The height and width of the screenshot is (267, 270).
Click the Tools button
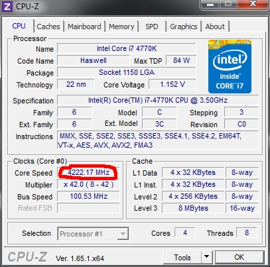click(182, 257)
